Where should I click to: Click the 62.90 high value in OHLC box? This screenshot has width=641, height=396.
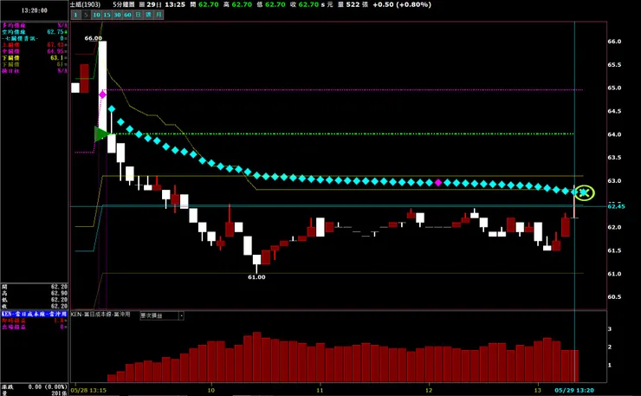tap(59, 293)
